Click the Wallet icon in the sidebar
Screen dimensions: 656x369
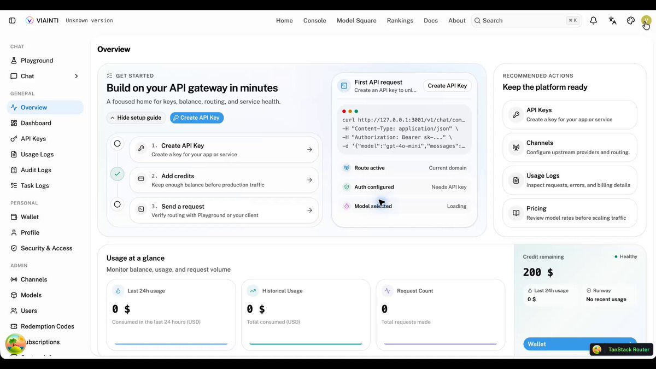[x=14, y=217]
